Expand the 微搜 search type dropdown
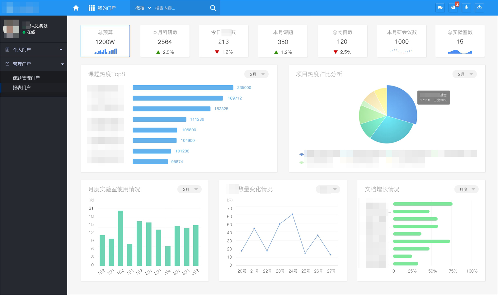The height and width of the screenshot is (295, 498). click(x=143, y=8)
